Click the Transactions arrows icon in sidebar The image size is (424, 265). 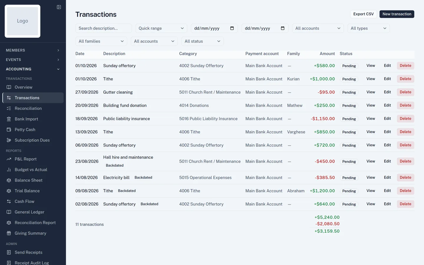[x=9, y=98]
